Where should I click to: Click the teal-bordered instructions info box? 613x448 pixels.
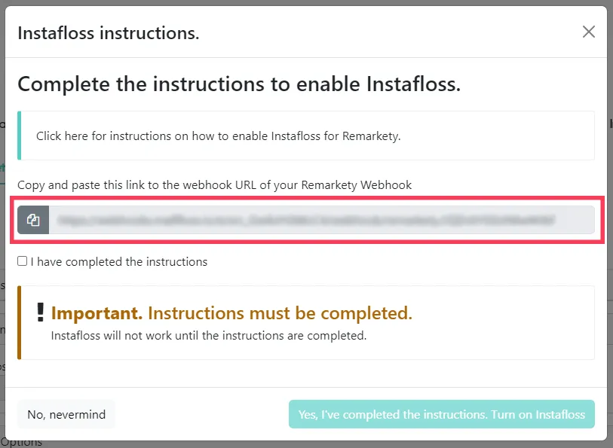(x=306, y=136)
